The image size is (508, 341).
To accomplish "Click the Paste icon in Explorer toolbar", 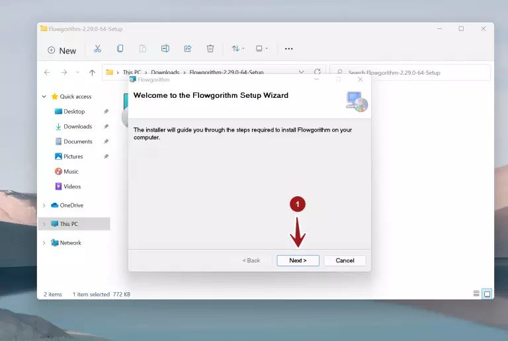I will coord(143,49).
